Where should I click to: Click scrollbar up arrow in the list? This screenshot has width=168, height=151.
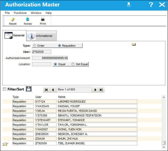[x=164, y=97]
